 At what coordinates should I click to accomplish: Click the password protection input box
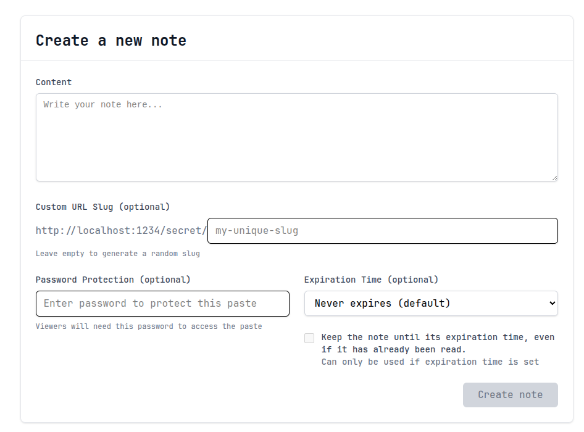click(x=162, y=304)
